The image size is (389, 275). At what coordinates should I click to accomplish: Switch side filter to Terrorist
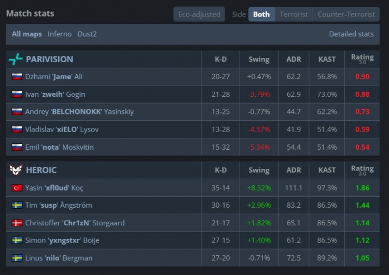pos(294,15)
